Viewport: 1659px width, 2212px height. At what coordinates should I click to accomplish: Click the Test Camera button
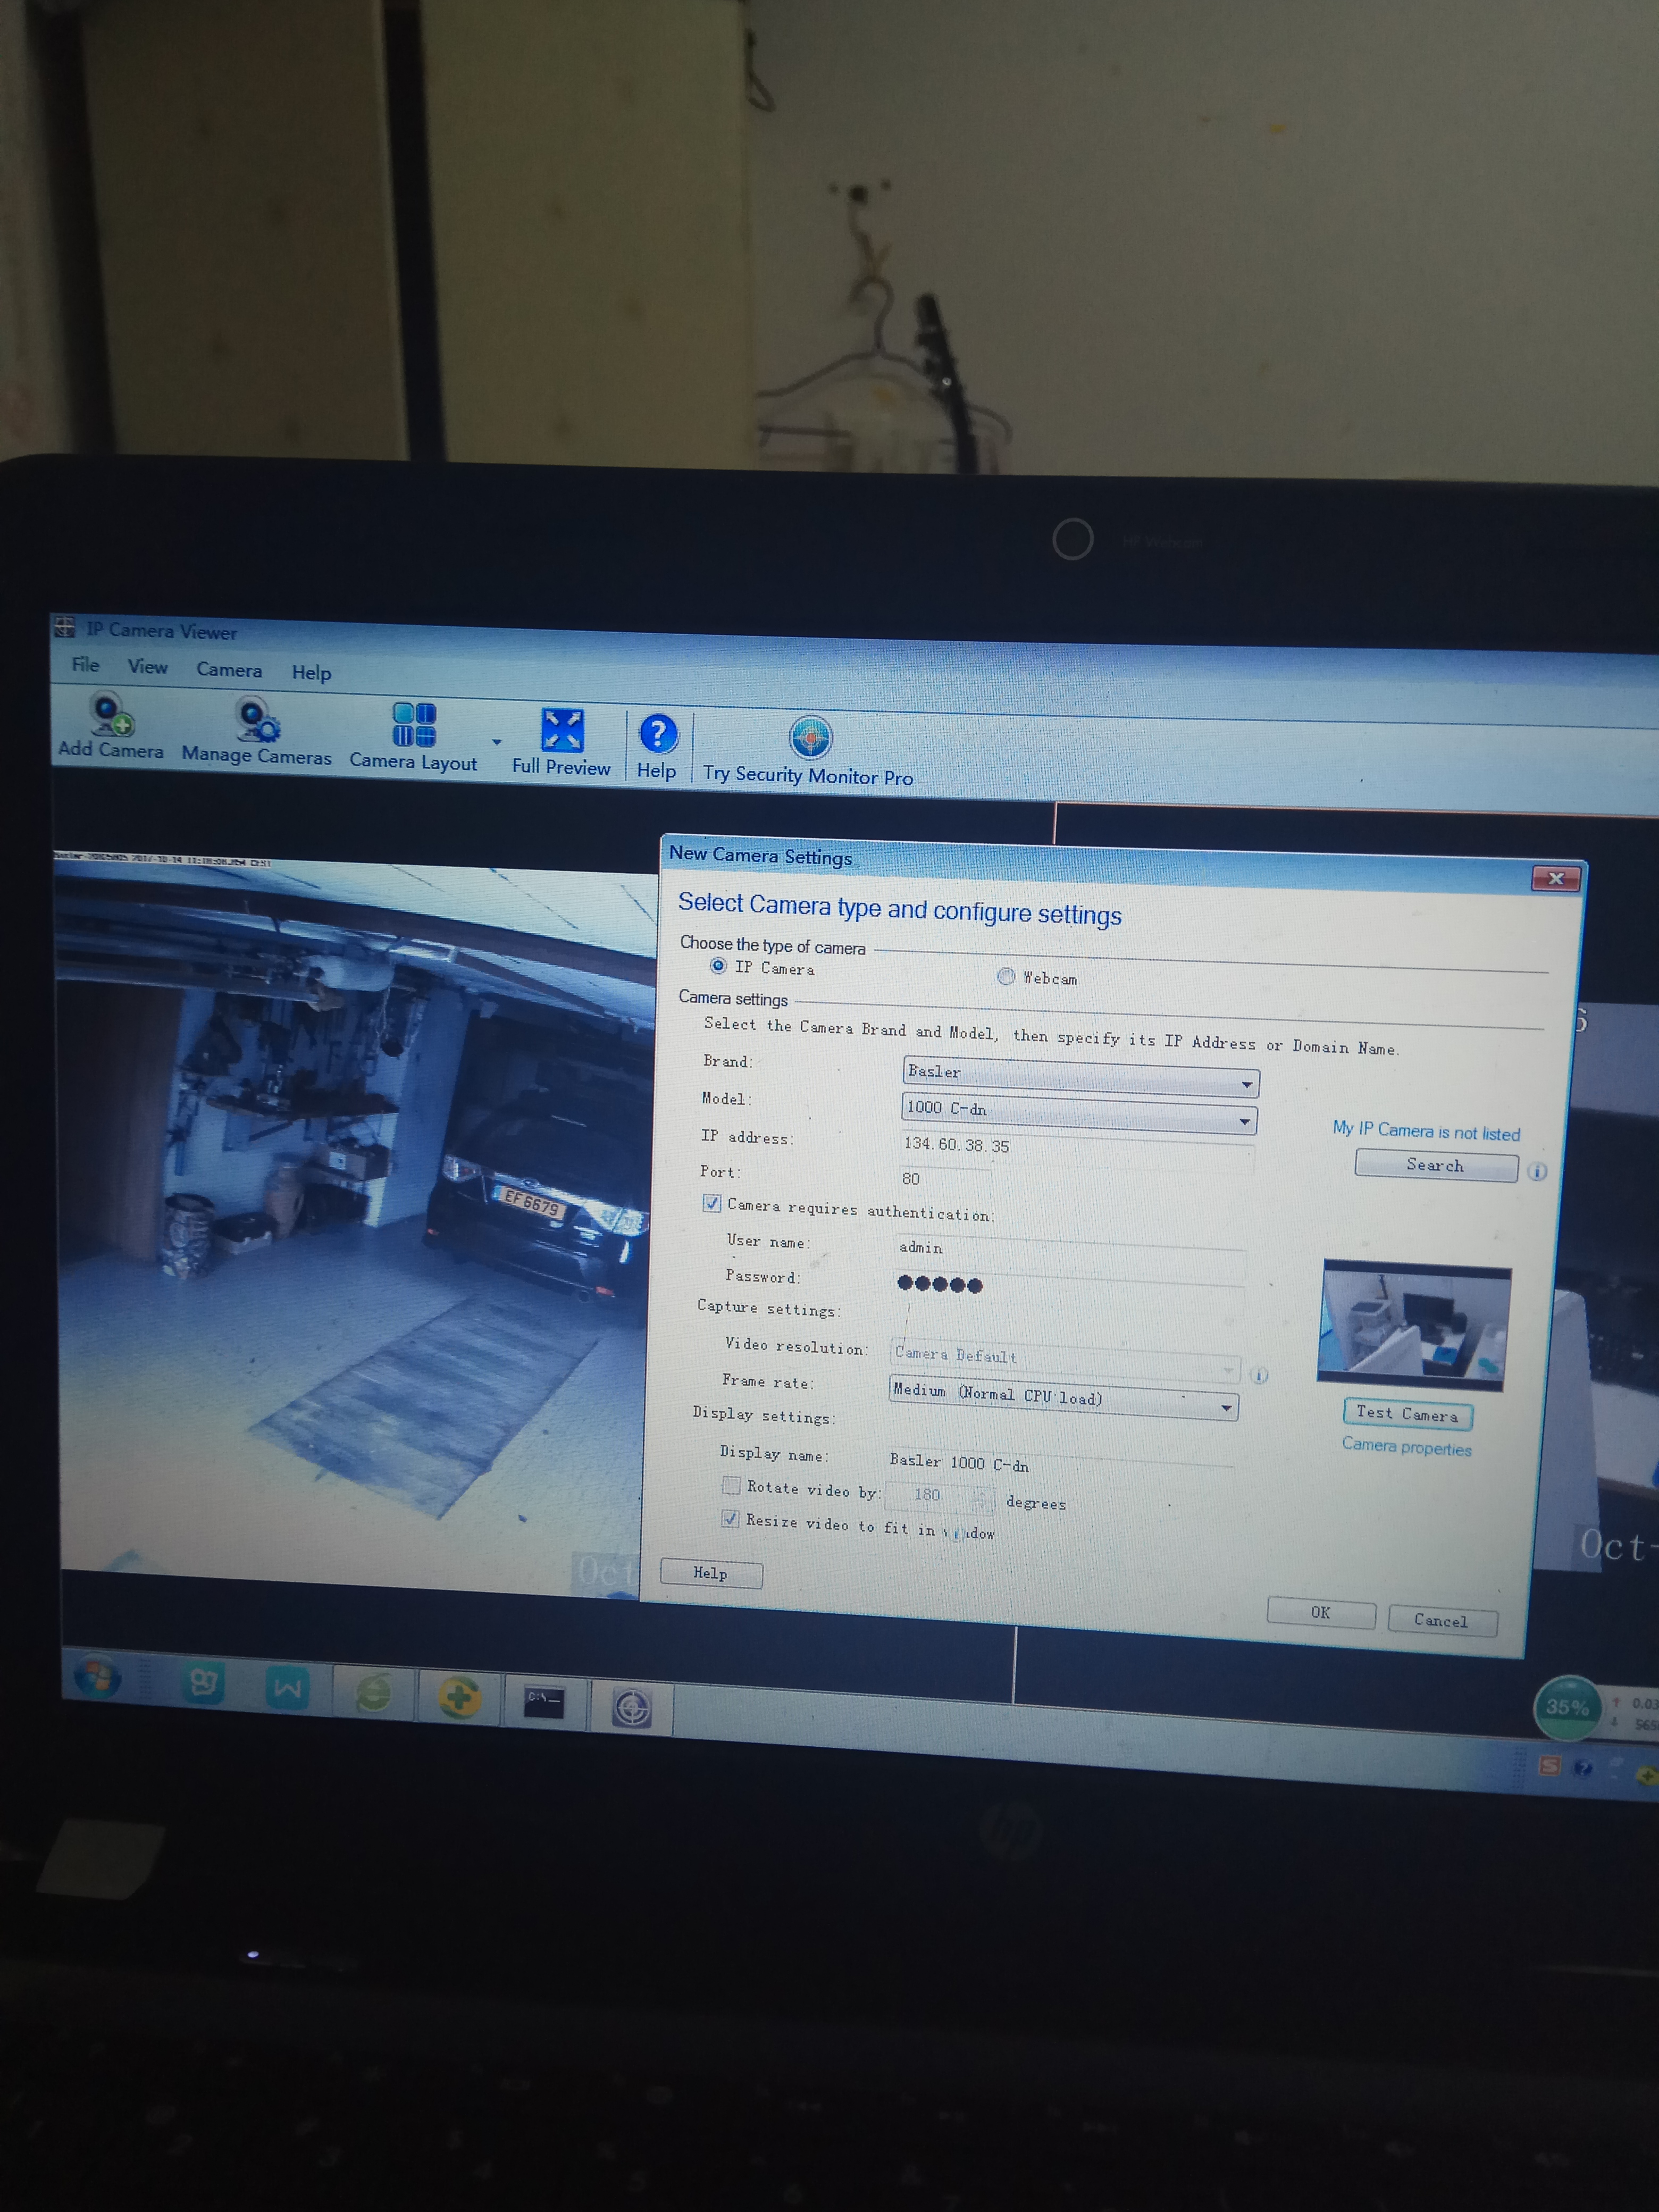pos(1408,1414)
